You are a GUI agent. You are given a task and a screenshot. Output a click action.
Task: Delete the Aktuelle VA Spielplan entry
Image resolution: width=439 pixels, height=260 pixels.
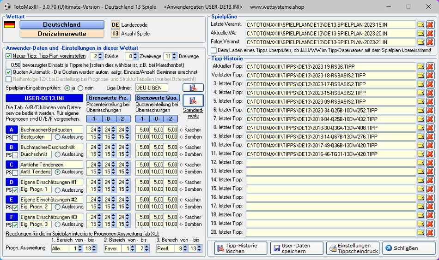click(x=430, y=33)
